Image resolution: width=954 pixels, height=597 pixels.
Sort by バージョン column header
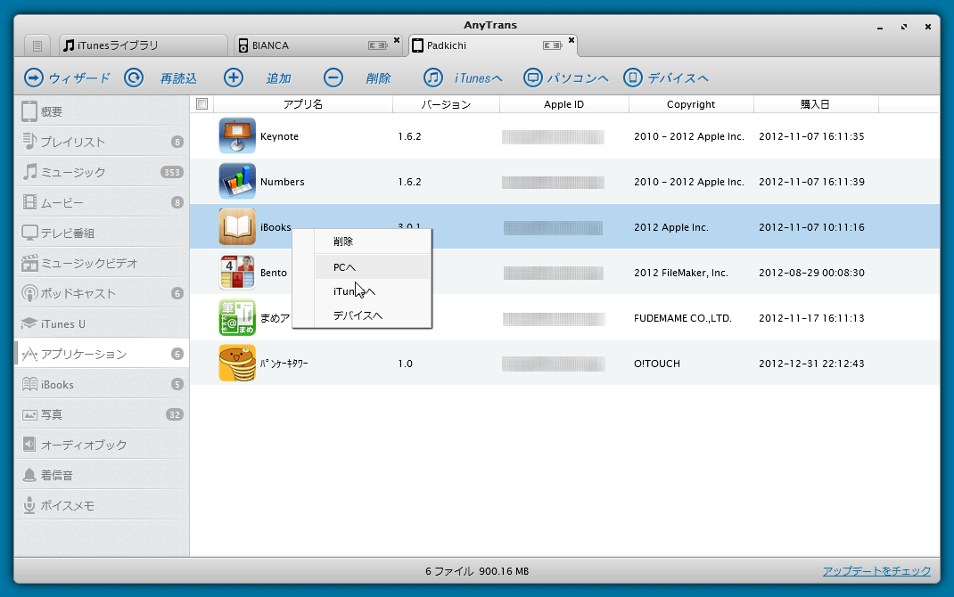[x=446, y=104]
